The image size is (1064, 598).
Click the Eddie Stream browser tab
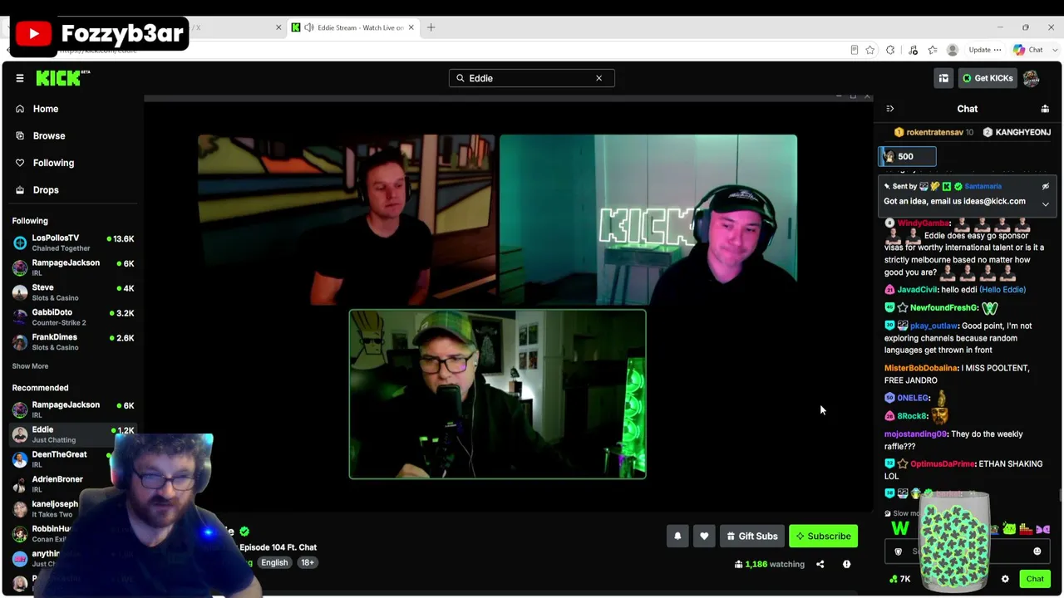tap(352, 27)
